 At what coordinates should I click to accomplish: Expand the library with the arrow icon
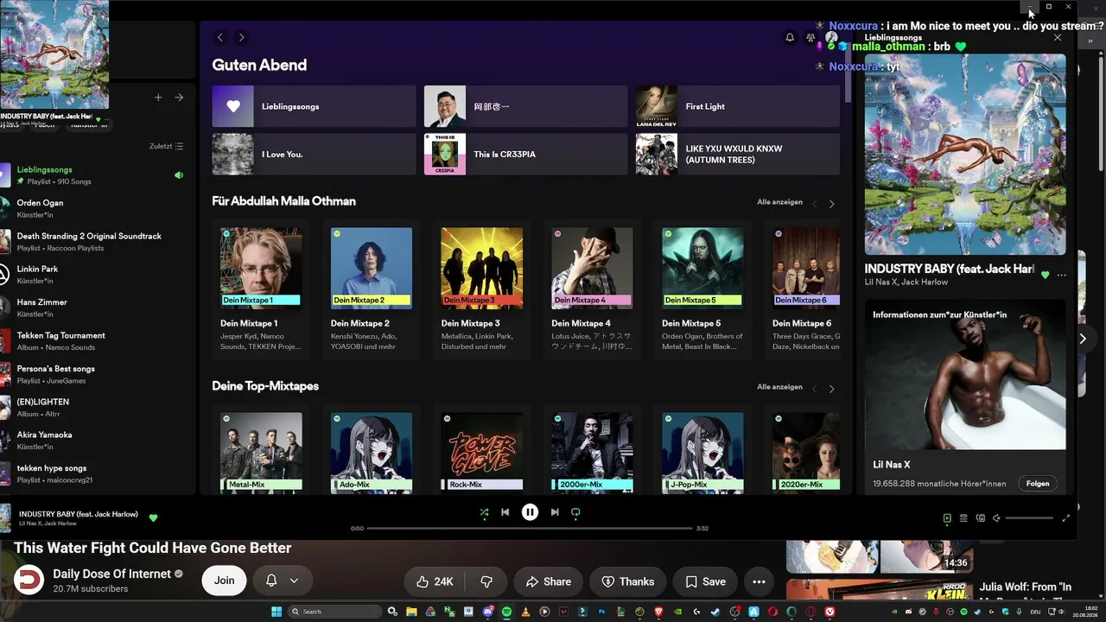pos(179,98)
